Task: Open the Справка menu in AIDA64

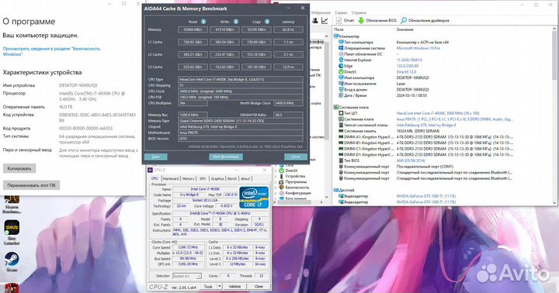Action: (359, 13)
